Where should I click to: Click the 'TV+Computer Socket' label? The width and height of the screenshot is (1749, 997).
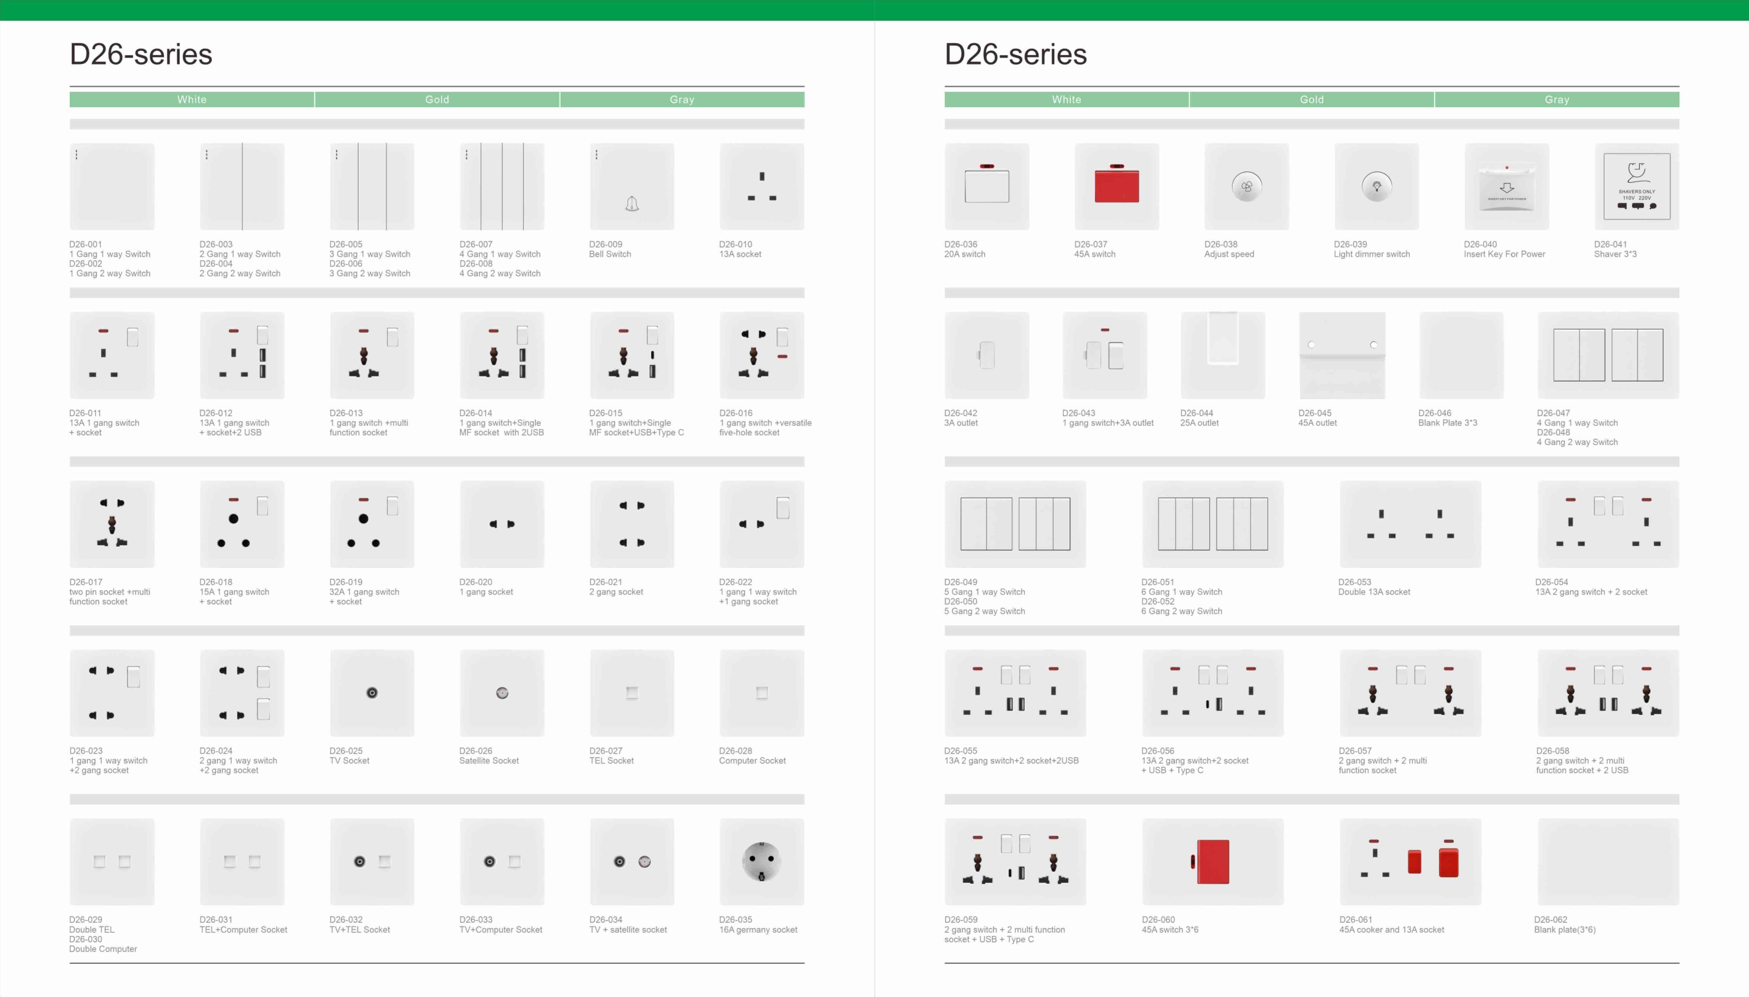(x=500, y=930)
